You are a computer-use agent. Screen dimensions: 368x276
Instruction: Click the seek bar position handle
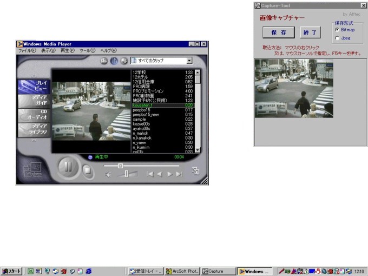(120, 166)
